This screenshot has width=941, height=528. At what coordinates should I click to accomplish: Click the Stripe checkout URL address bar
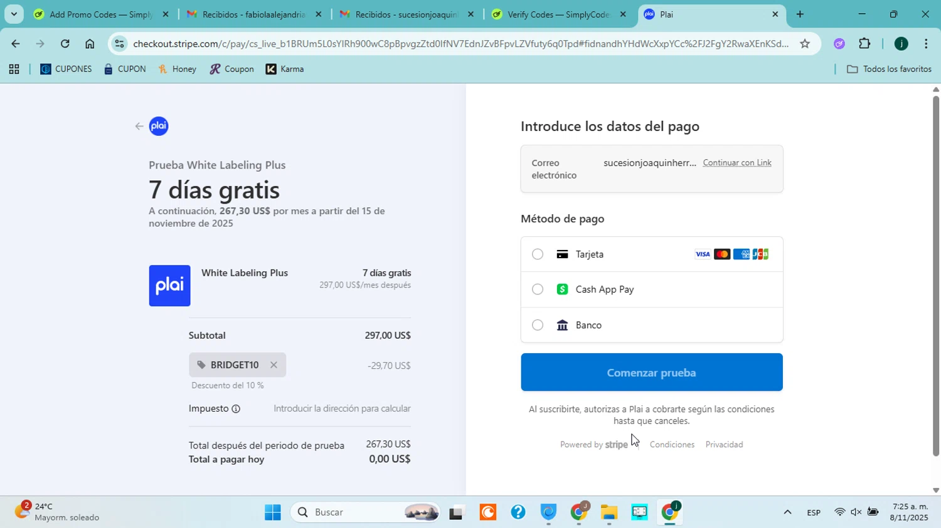pyautogui.click(x=460, y=44)
